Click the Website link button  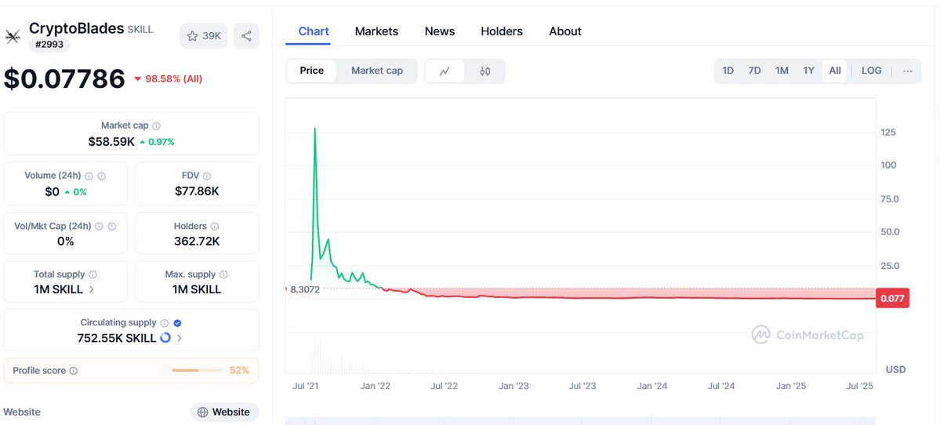point(224,412)
